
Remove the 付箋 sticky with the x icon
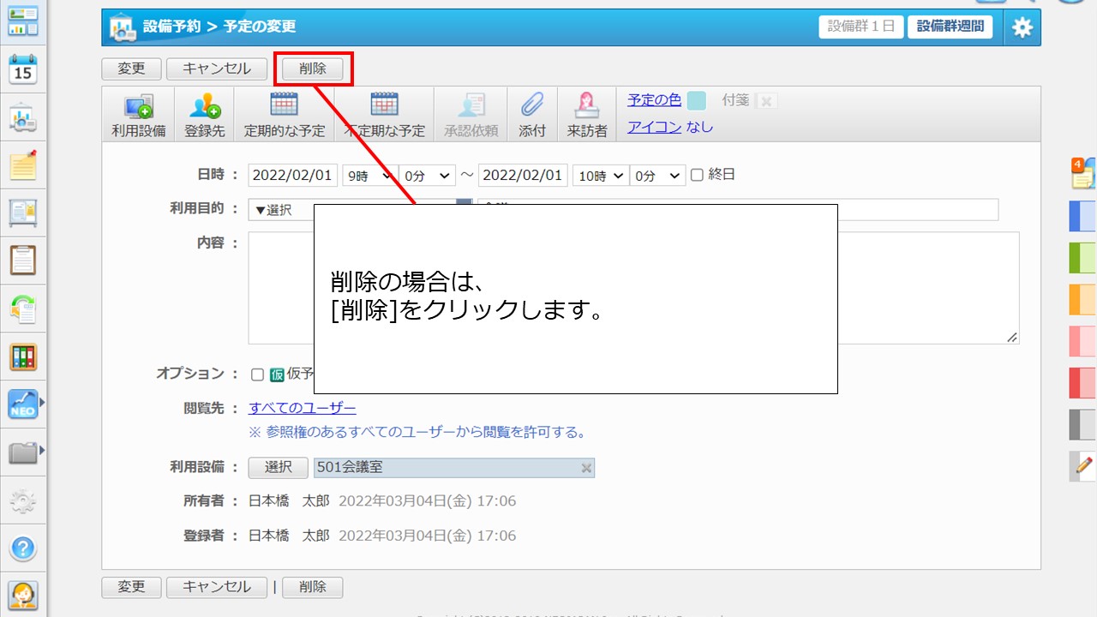tap(766, 101)
